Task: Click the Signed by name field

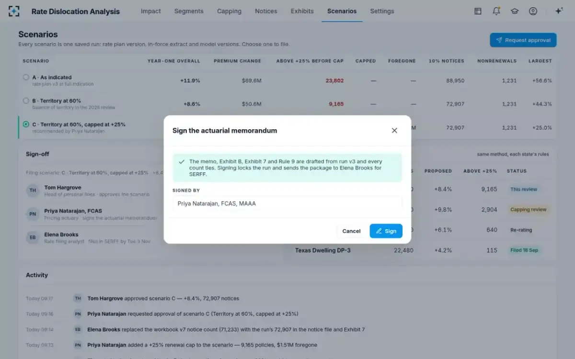Action: pyautogui.click(x=287, y=203)
